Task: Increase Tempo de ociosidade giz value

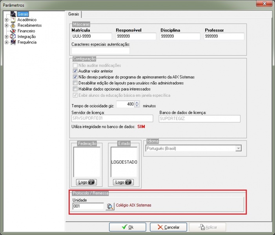Action: pos(137,103)
